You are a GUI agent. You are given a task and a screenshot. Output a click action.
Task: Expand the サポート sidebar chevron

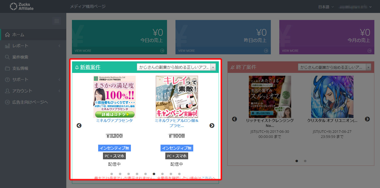pyautogui.click(x=59, y=79)
